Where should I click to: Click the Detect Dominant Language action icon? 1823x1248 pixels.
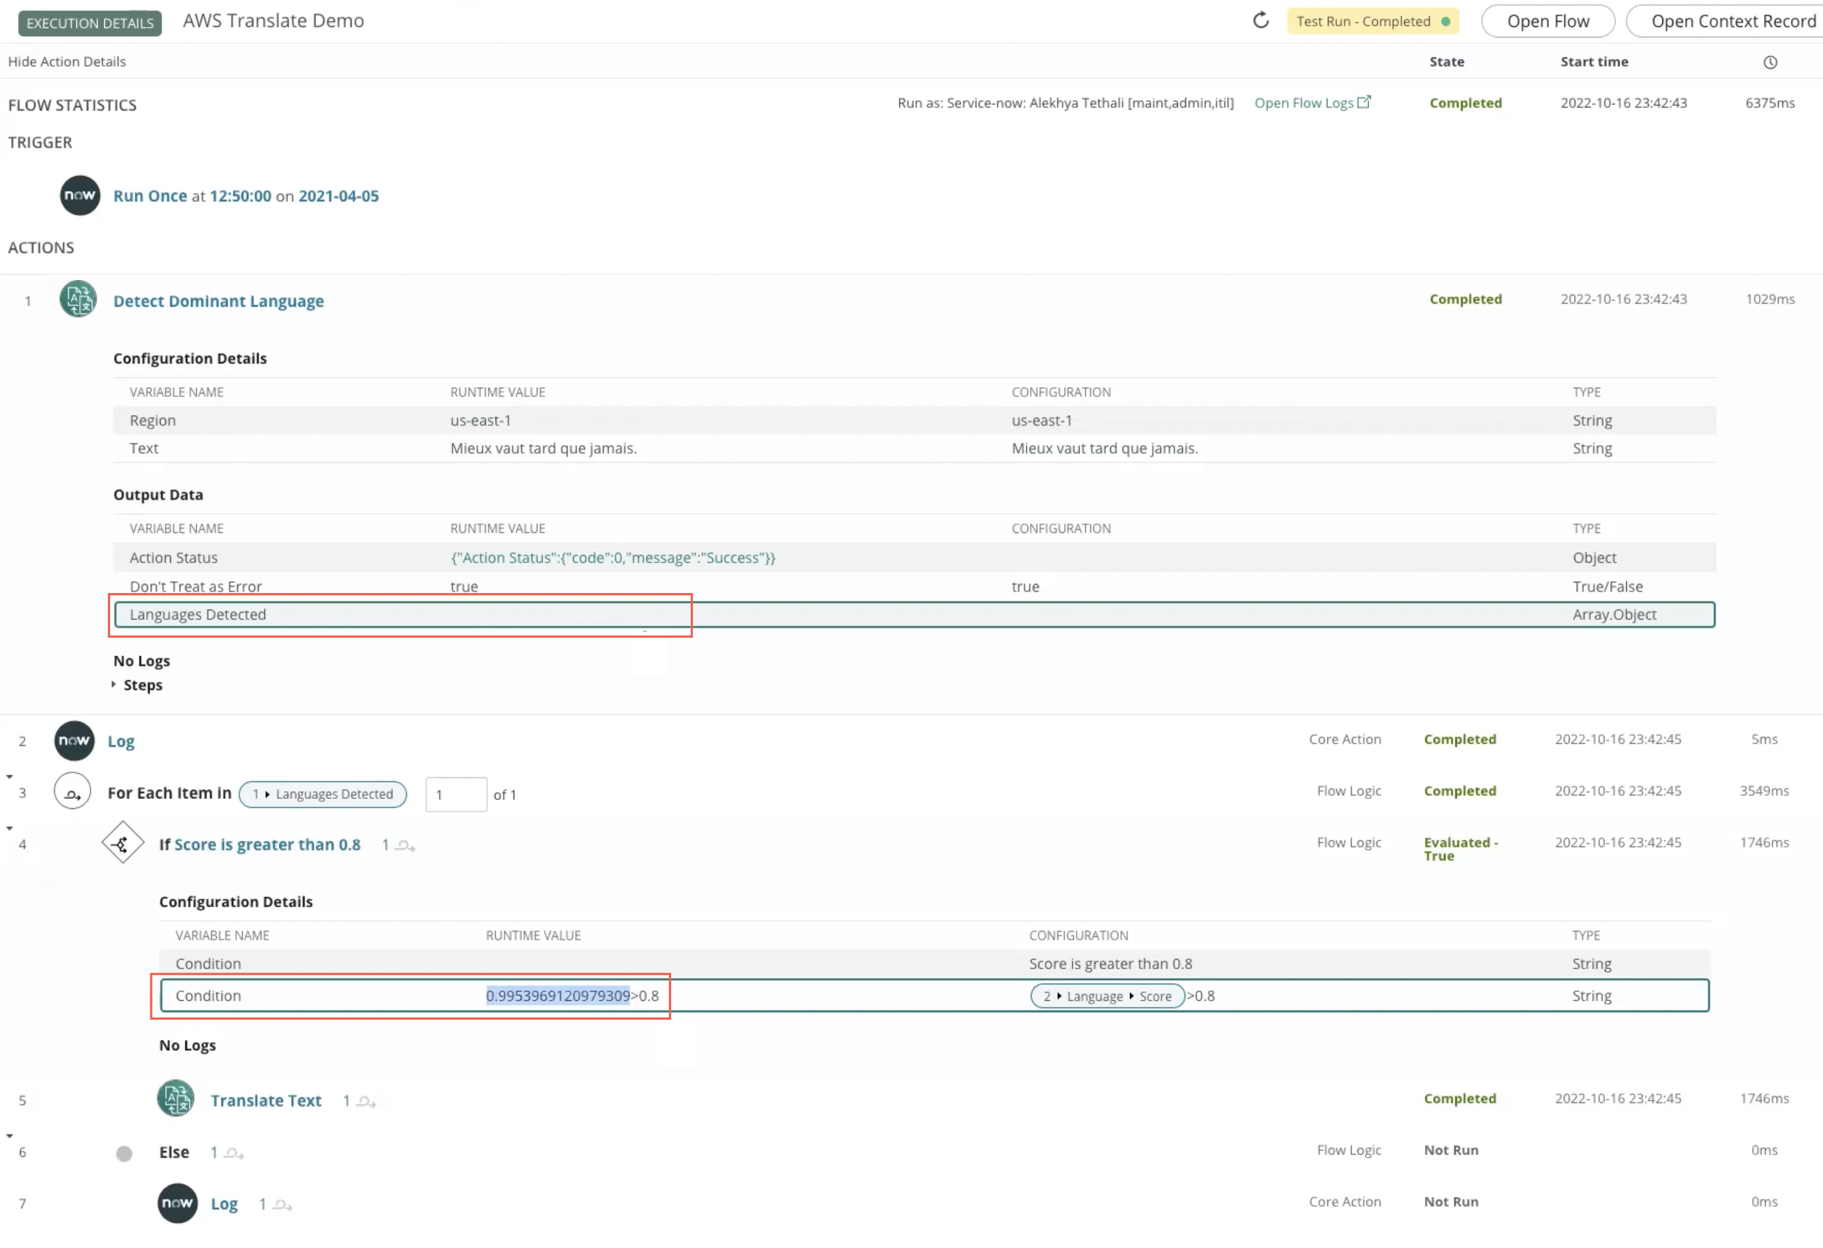click(79, 299)
